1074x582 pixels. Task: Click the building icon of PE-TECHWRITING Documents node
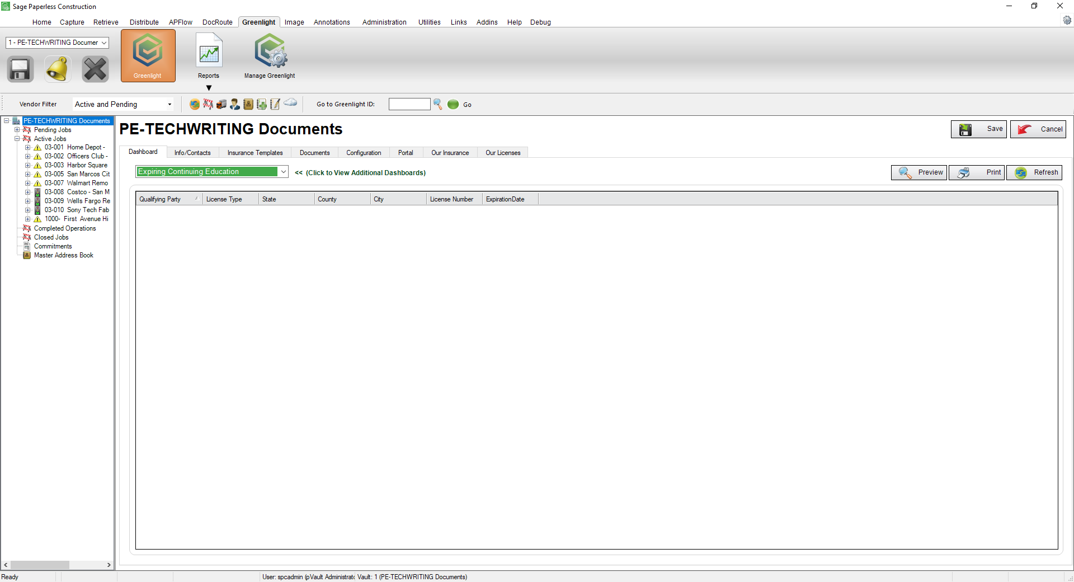[x=16, y=121]
